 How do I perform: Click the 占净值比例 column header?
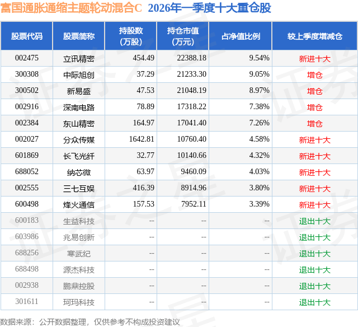click(241, 36)
